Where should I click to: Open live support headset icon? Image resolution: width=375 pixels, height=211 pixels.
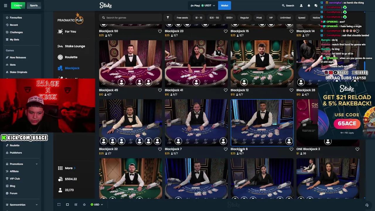367,205
